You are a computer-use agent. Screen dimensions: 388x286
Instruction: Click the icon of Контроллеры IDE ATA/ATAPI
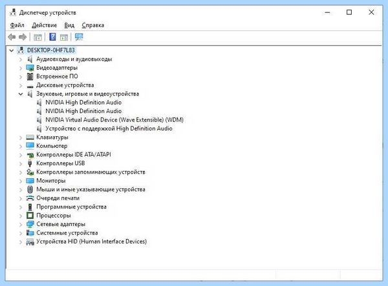(x=30, y=155)
